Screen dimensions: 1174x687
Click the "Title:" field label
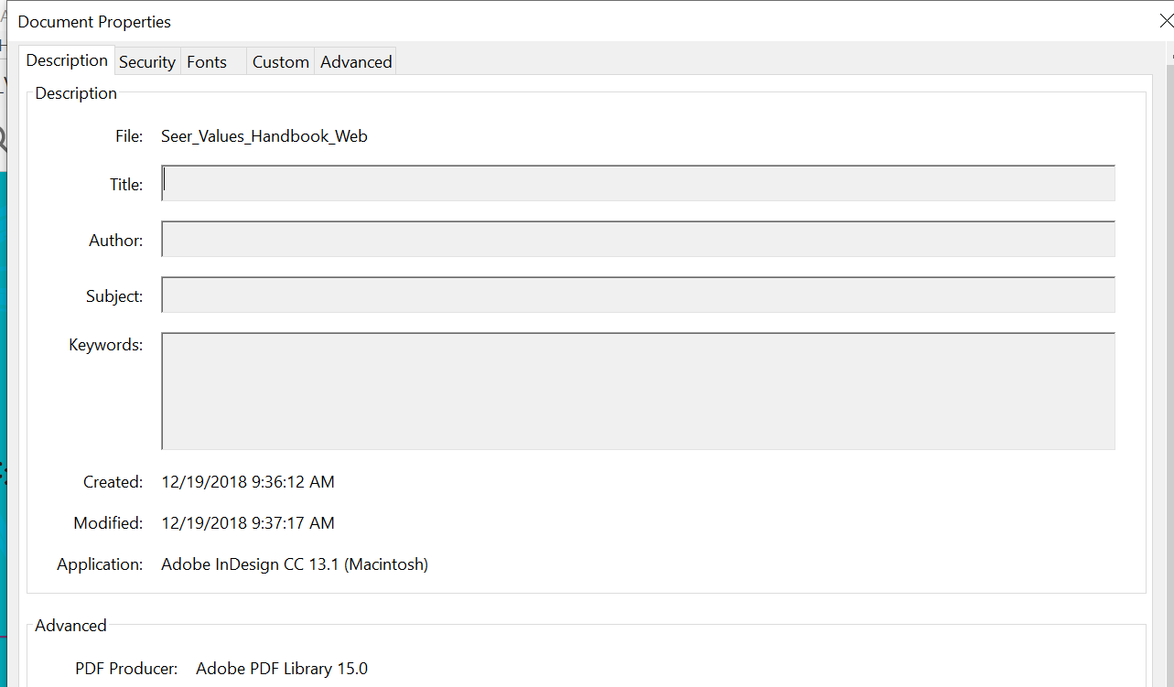(126, 185)
